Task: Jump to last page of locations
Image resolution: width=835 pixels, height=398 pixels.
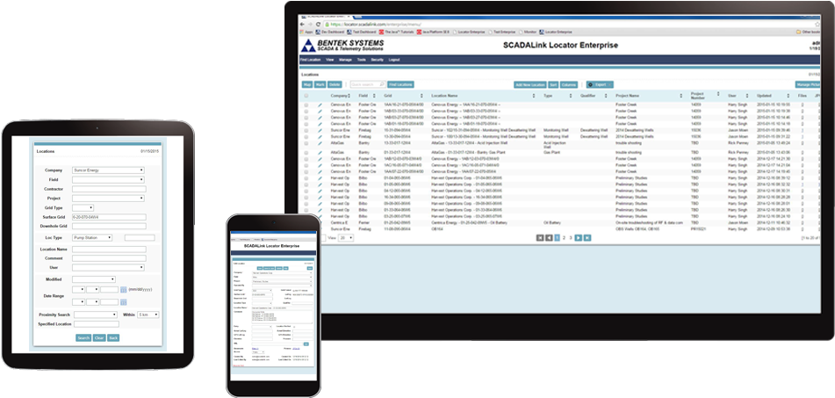Action: [x=587, y=237]
